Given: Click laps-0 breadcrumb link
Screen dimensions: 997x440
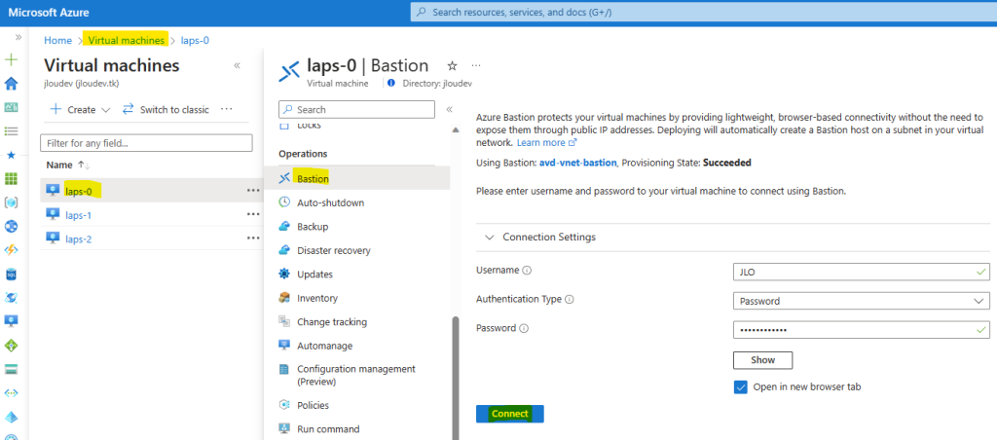Looking at the screenshot, I should [195, 41].
